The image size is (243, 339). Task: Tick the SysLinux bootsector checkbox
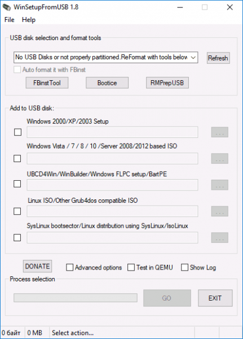[17, 238]
